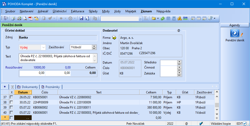Image resolution: width=250 pixels, height=126 pixels.
Task: Click the Číslo column header
Action: [x=45, y=92]
